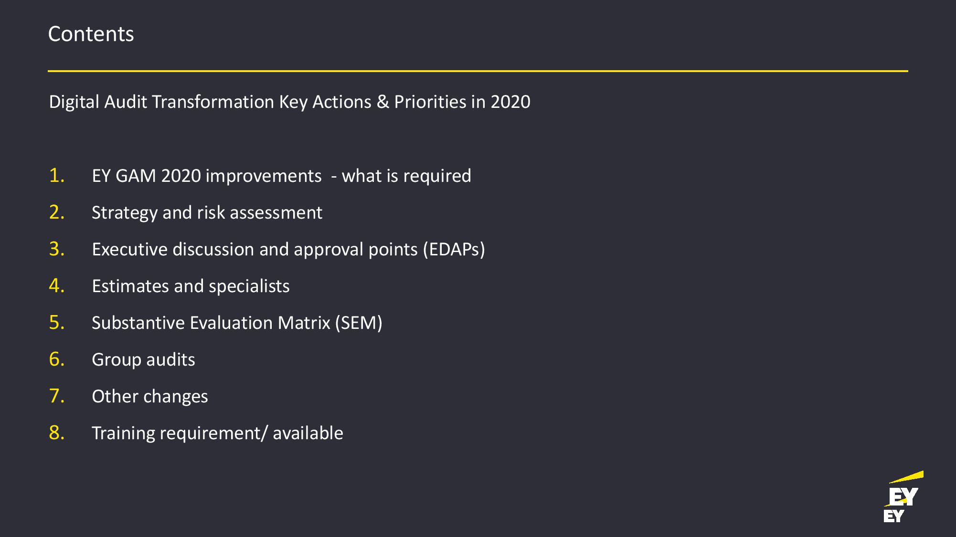
Task: Click the yellow number 8 marker
Action: [57, 432]
